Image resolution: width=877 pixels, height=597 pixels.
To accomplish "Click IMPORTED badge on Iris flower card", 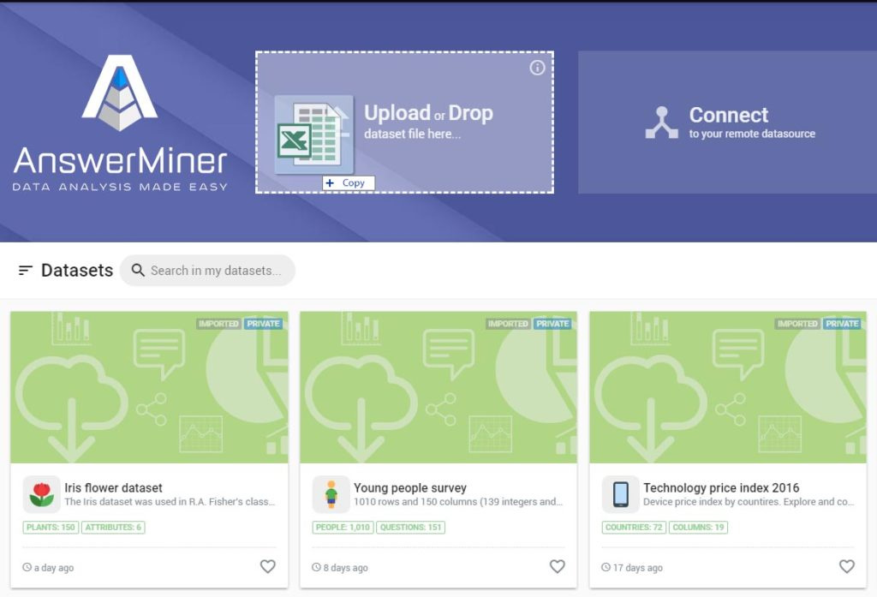I will (x=218, y=324).
